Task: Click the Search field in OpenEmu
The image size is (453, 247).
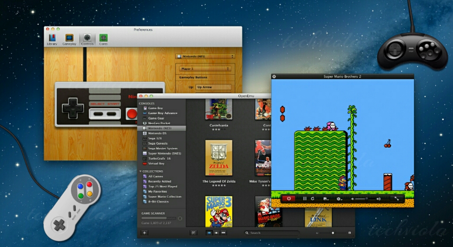Action: 271,233
